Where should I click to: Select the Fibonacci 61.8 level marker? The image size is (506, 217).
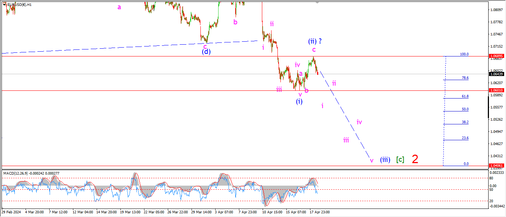pos(465,96)
